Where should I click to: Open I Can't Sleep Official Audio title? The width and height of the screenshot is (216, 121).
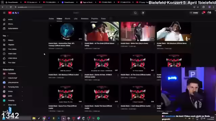pyautogui.click(x=136, y=106)
